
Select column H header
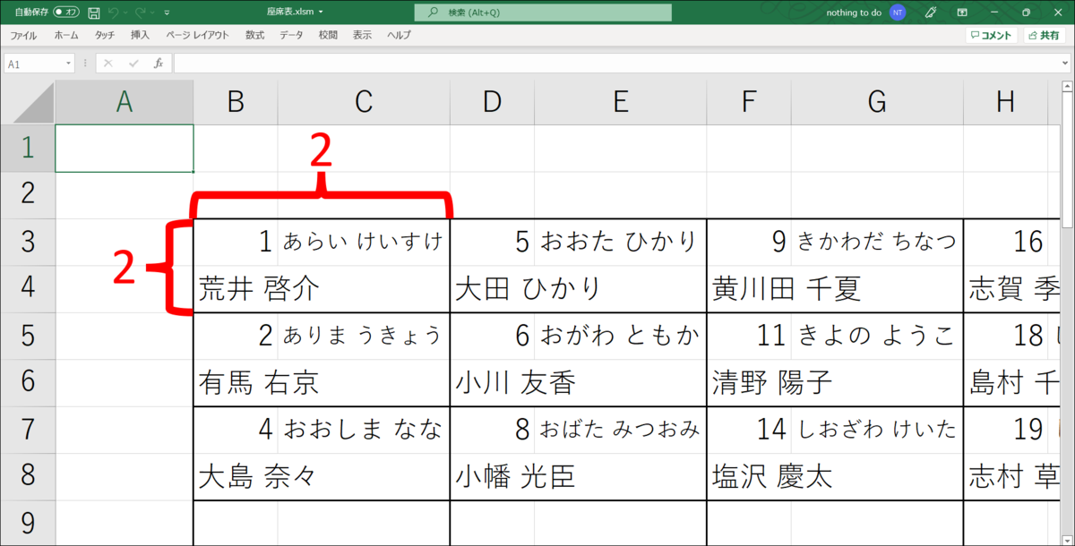(x=1006, y=102)
